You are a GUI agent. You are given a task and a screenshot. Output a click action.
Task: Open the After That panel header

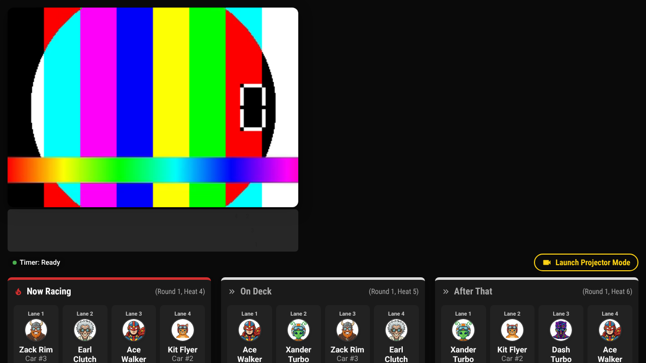point(536,291)
